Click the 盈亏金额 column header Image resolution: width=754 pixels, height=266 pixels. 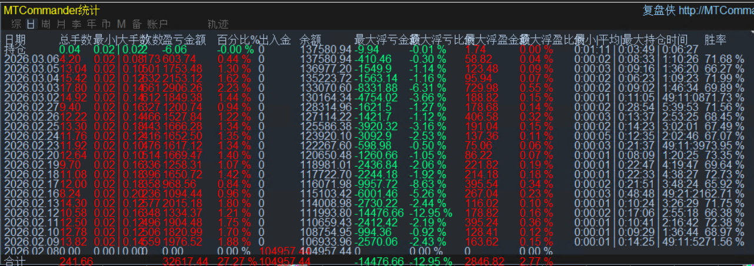[x=184, y=40]
